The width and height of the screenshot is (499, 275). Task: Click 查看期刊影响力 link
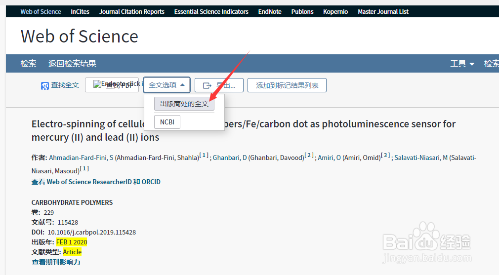pyautogui.click(x=56, y=262)
